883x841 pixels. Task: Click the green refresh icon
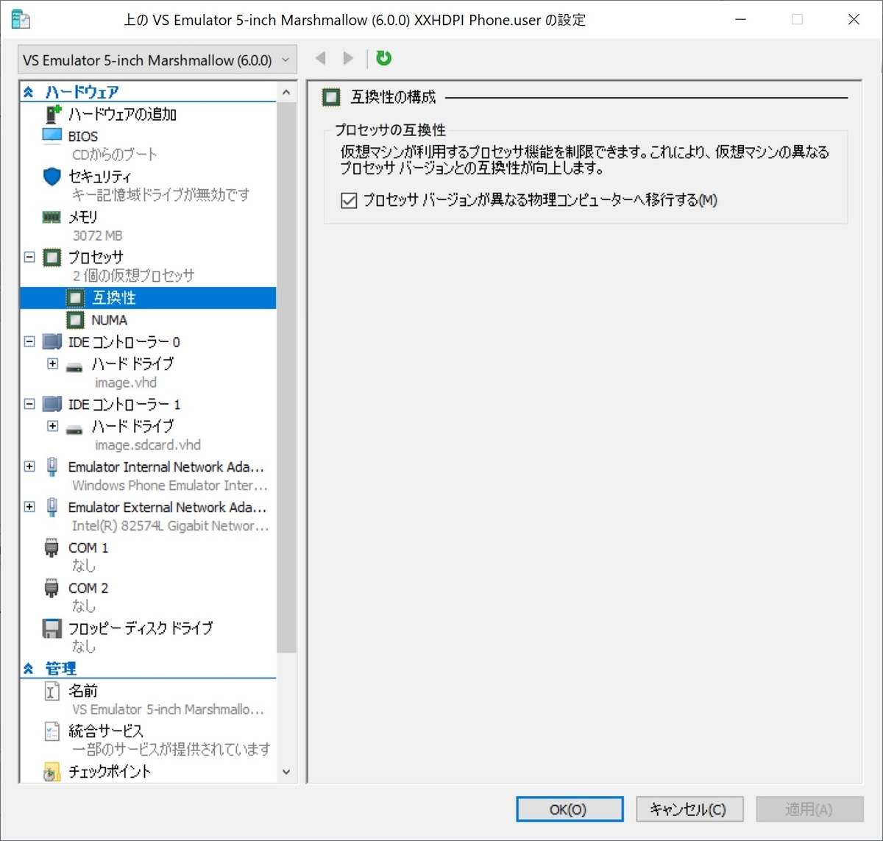(384, 58)
